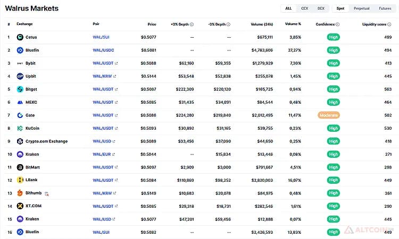Click the $2,426,593 volume for Bluefin WAL/SUI
The height and width of the screenshot is (239, 399).
[x=262, y=232]
